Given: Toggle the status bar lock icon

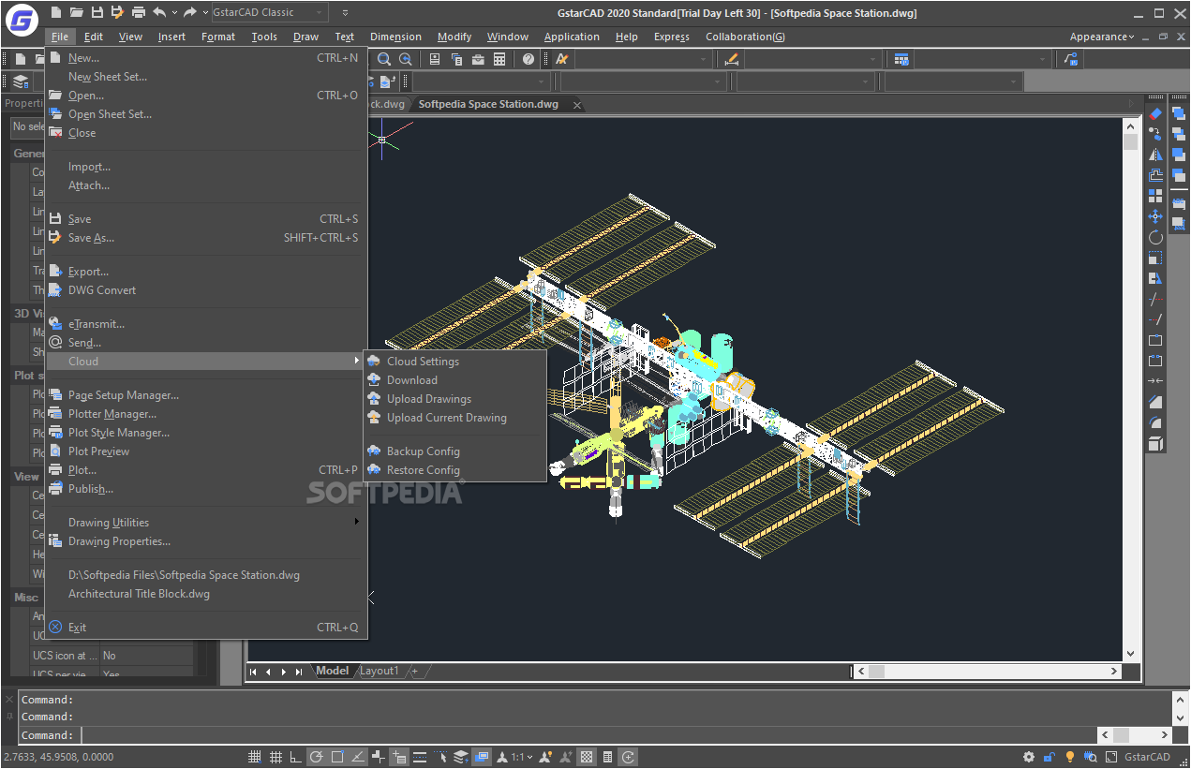Looking at the screenshot, I should click(x=1050, y=757).
